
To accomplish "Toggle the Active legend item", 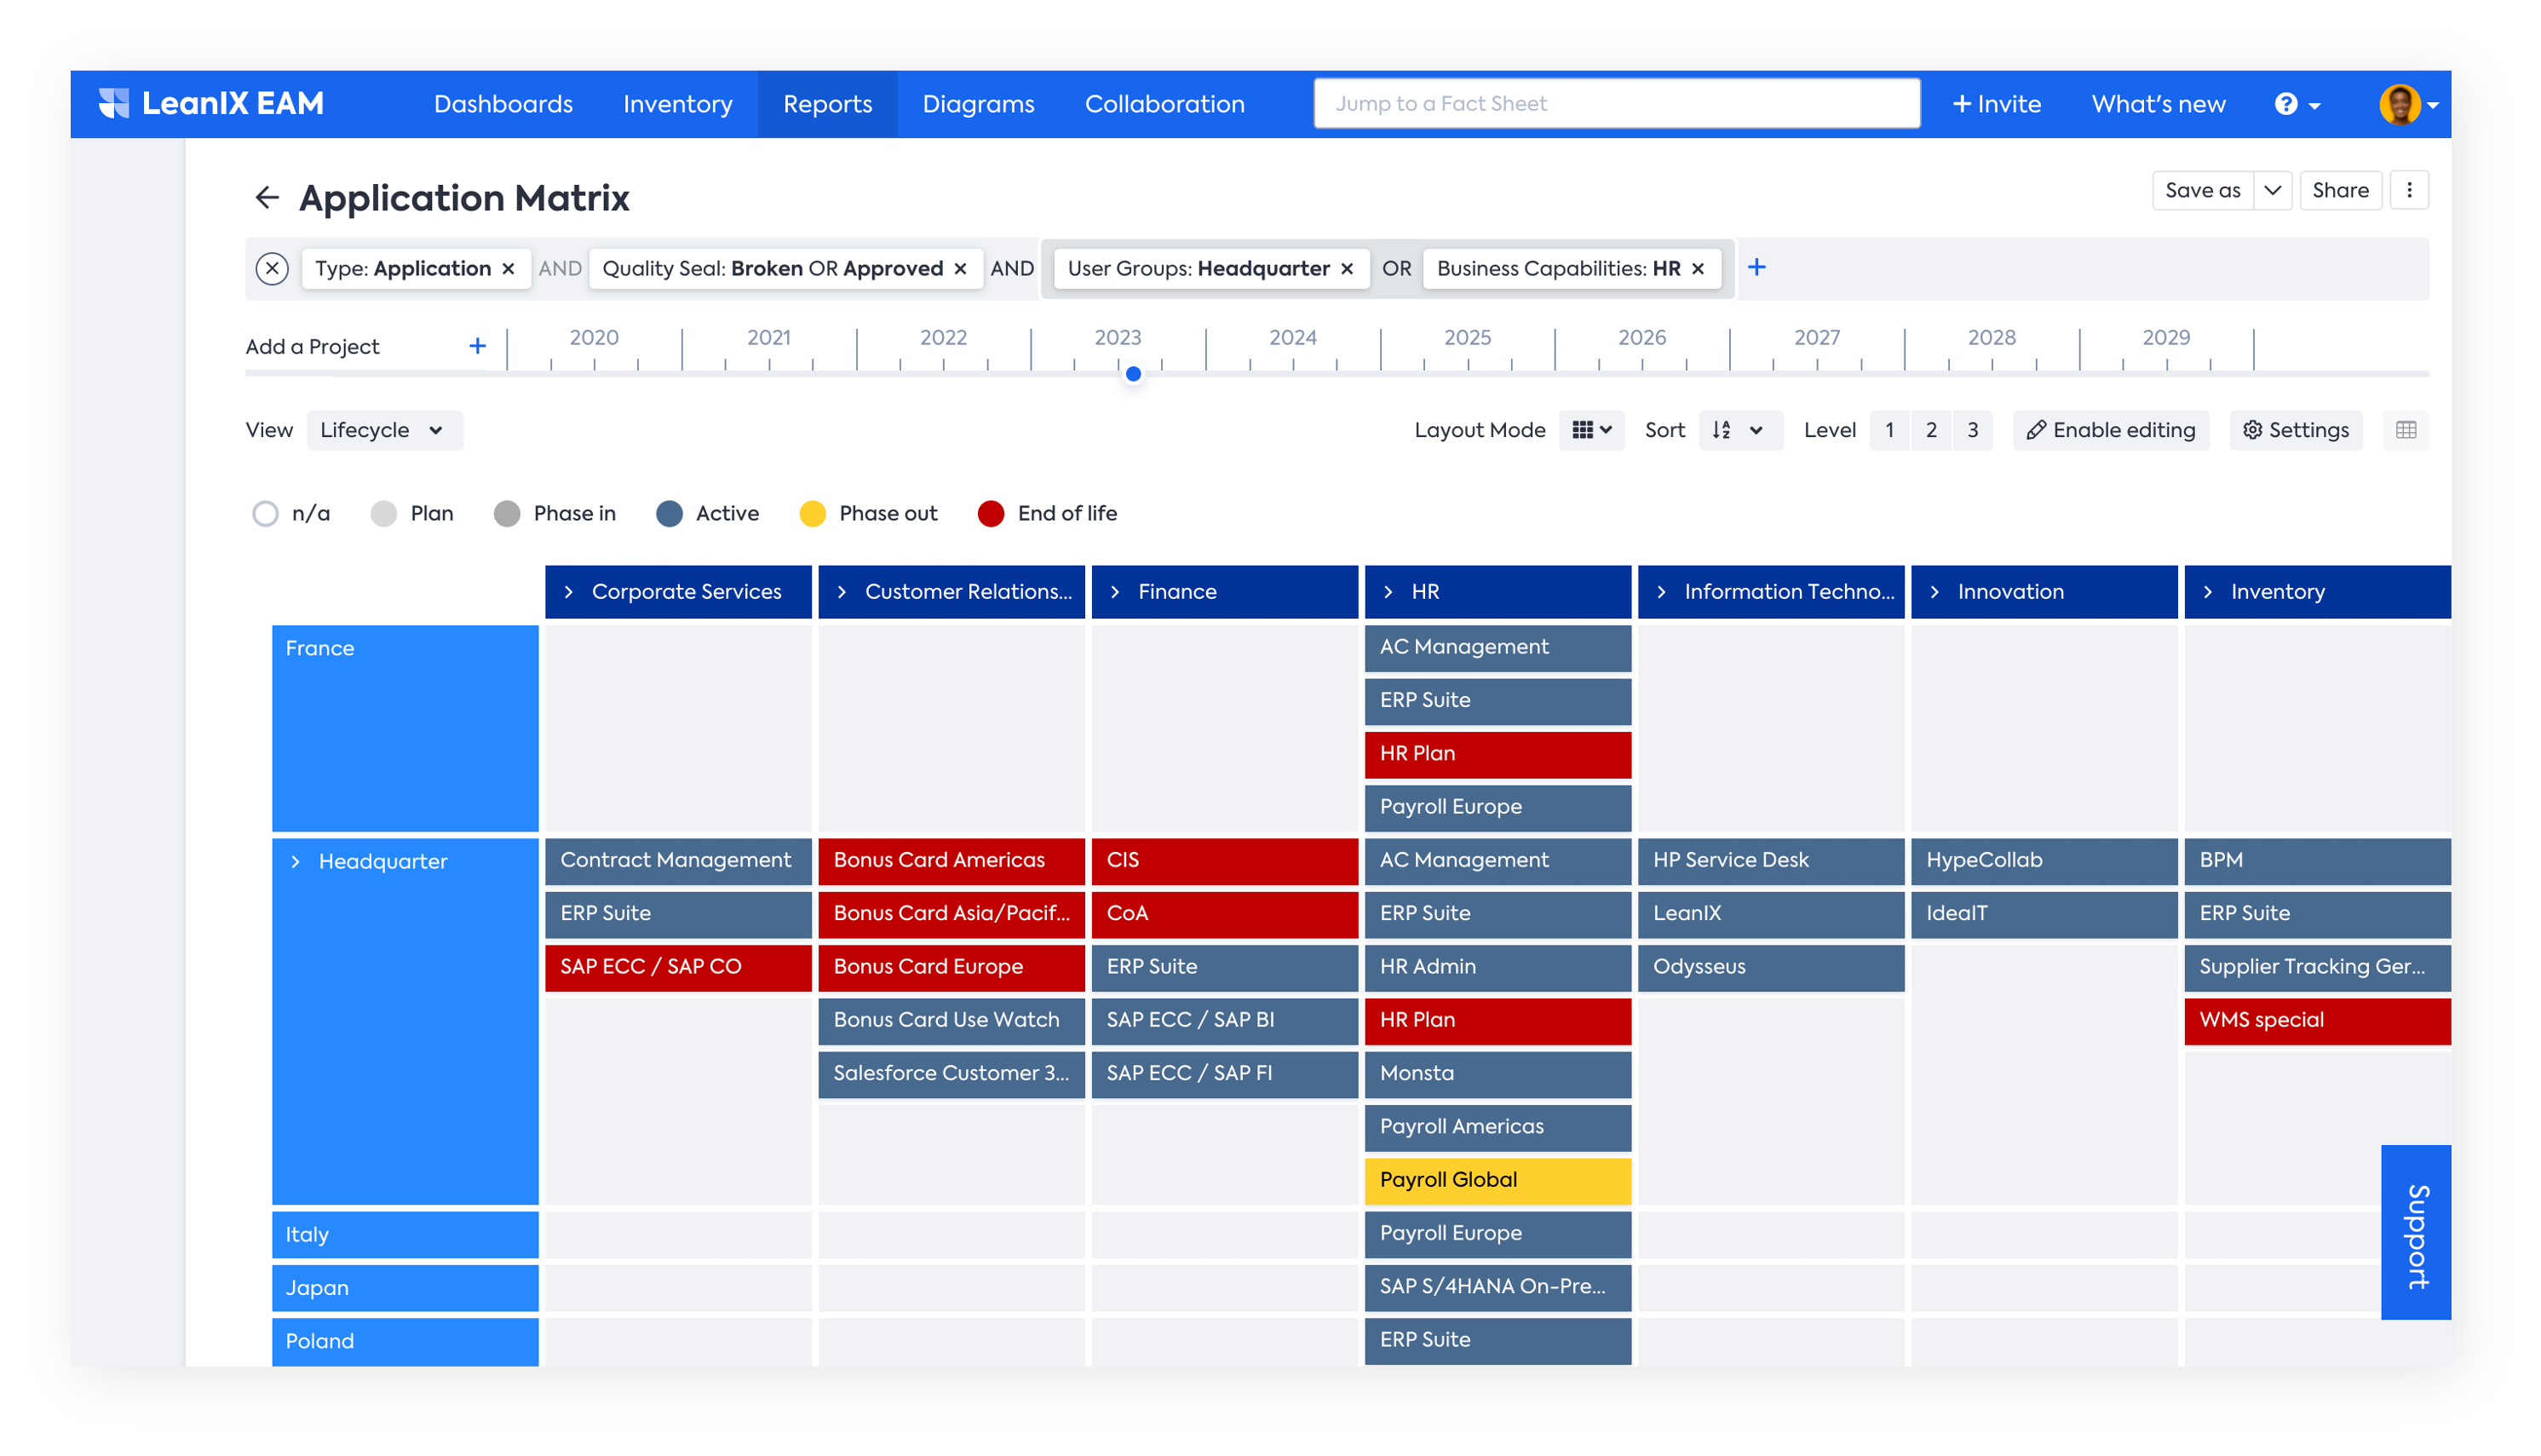I will click(708, 513).
